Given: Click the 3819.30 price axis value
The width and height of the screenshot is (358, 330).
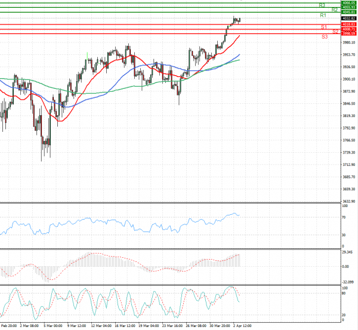Looking at the screenshot, I should (349, 116).
